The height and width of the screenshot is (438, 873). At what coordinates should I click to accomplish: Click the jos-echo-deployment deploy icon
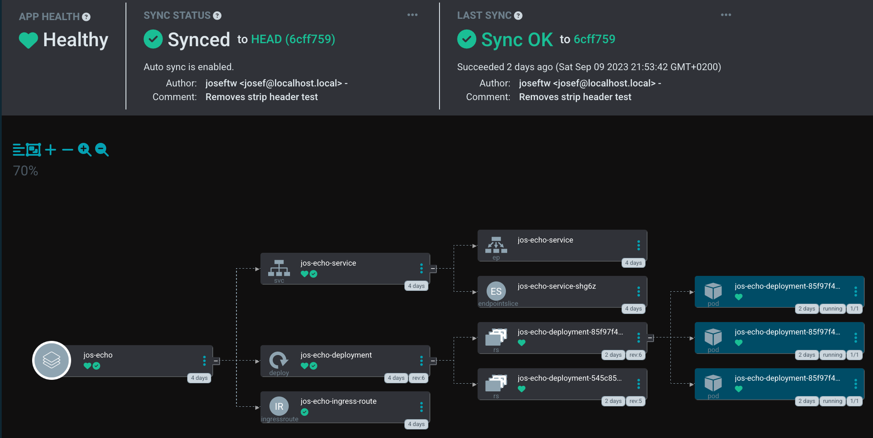(x=279, y=360)
